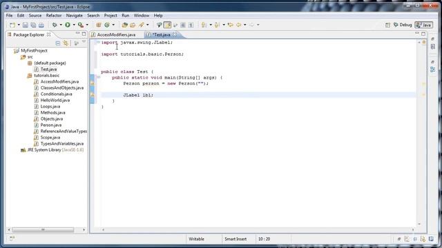Screen dimensions: 442x248
Task: Click the Last Edit Location icon
Action: 230,25
